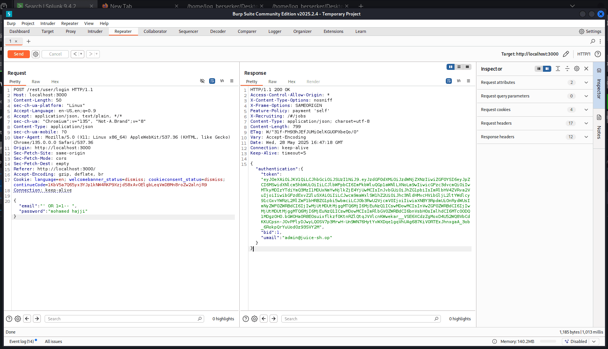Open Response search settings gear
The image size is (608, 349).
[x=254, y=319]
